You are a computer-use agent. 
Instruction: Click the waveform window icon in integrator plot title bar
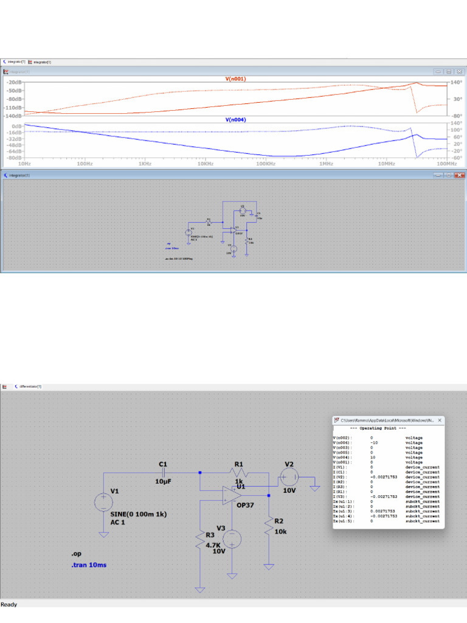pos(5,72)
